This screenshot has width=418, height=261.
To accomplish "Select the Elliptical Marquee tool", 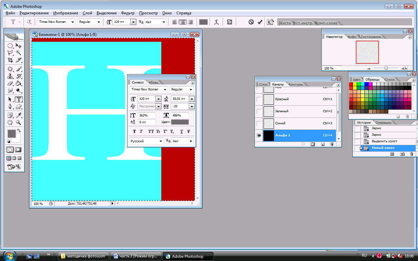I will tap(10, 46).
